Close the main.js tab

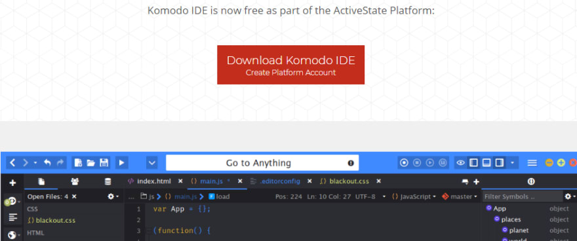tap(240, 181)
